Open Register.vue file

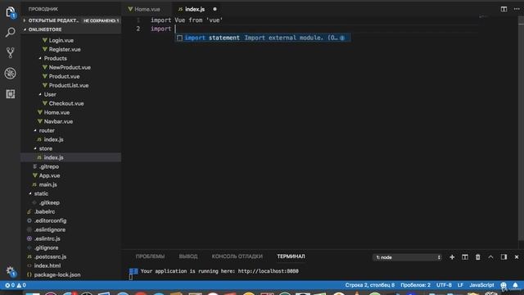(65, 49)
